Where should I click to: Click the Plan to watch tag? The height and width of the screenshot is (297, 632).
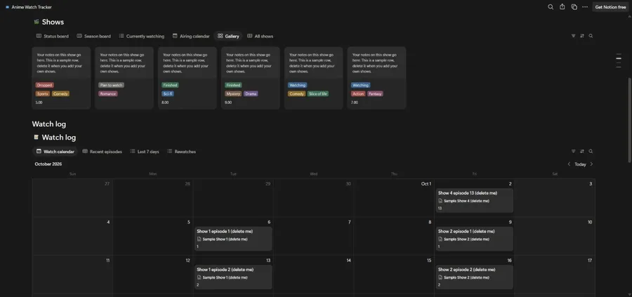coord(111,85)
